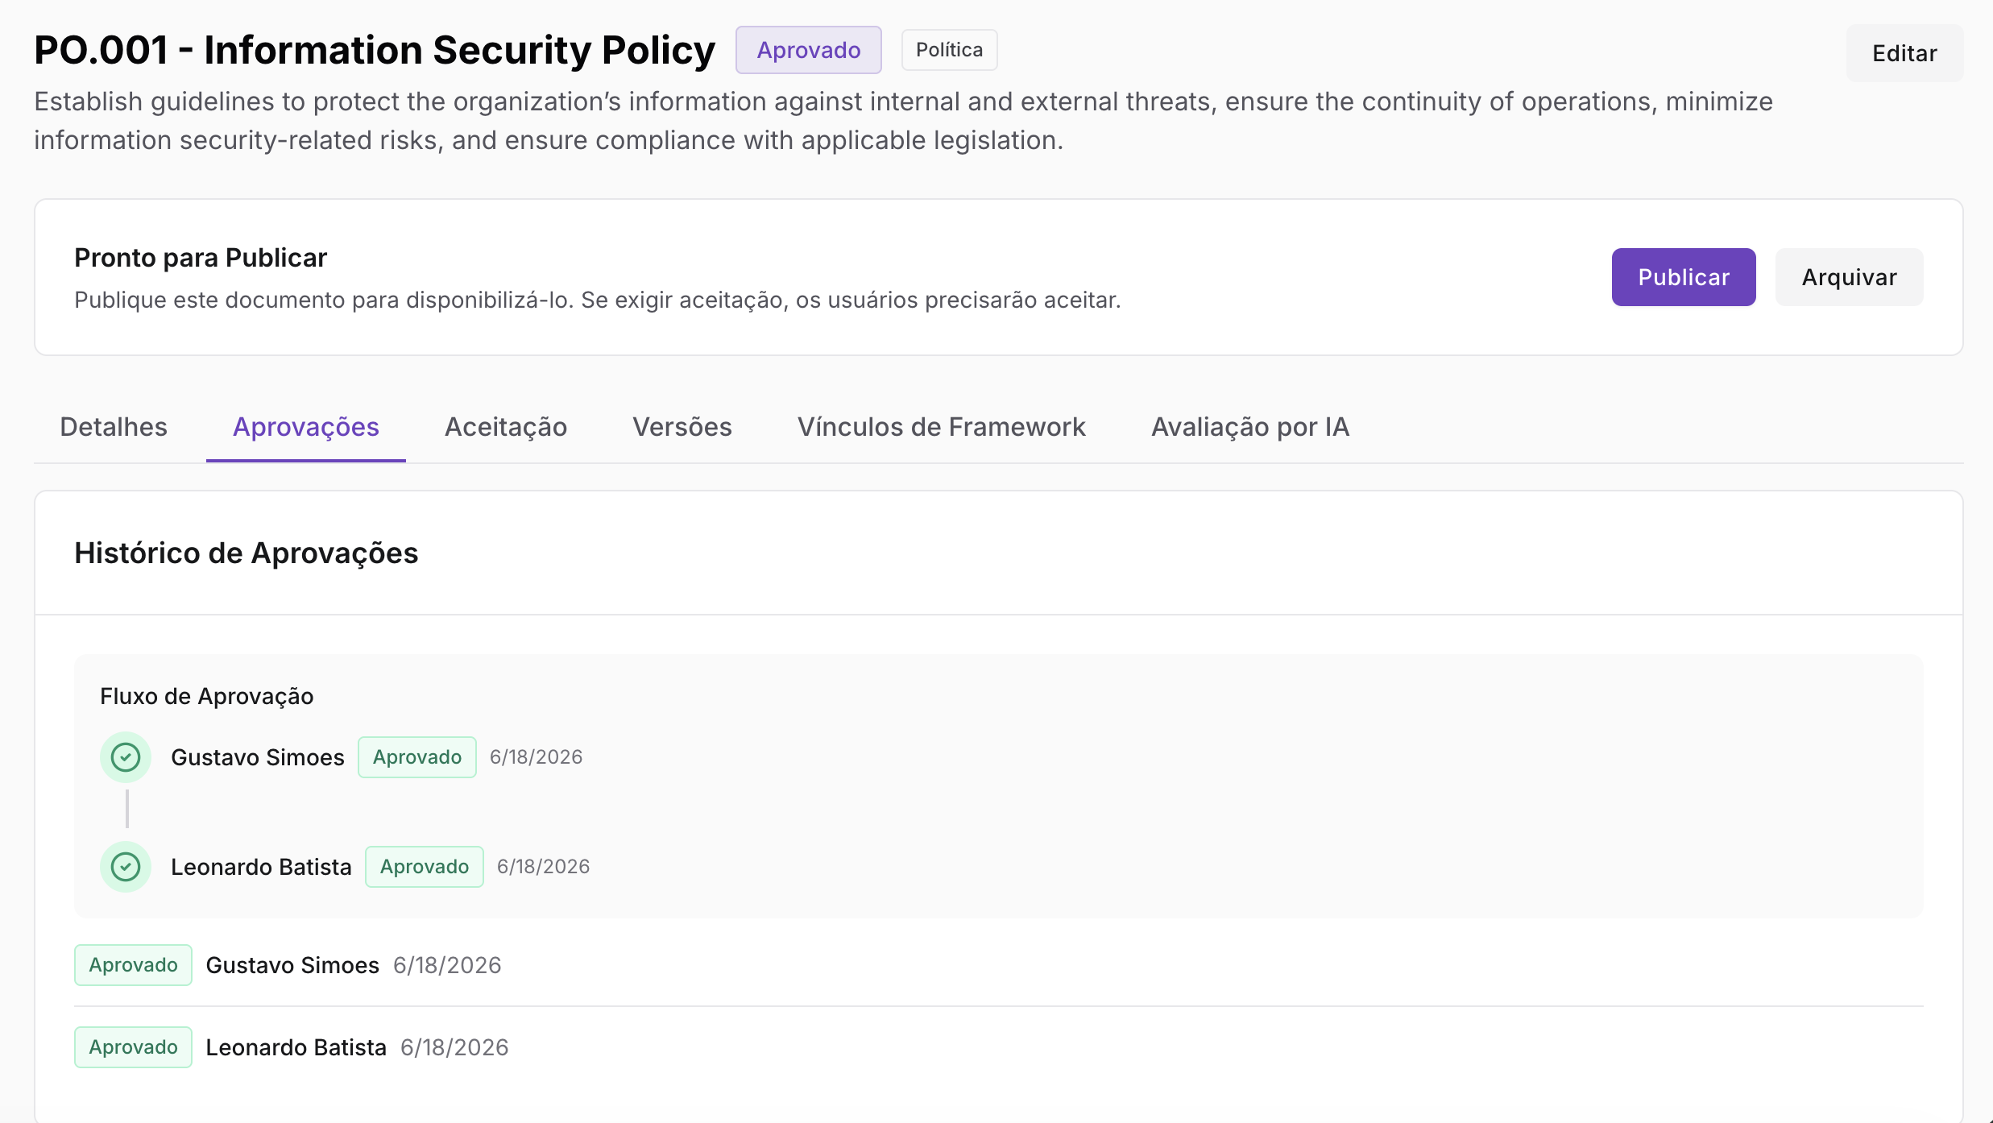This screenshot has width=1993, height=1123.
Task: Click the 6/18/2026 date beside Gustavo Simoes in flow
Action: 537,757
